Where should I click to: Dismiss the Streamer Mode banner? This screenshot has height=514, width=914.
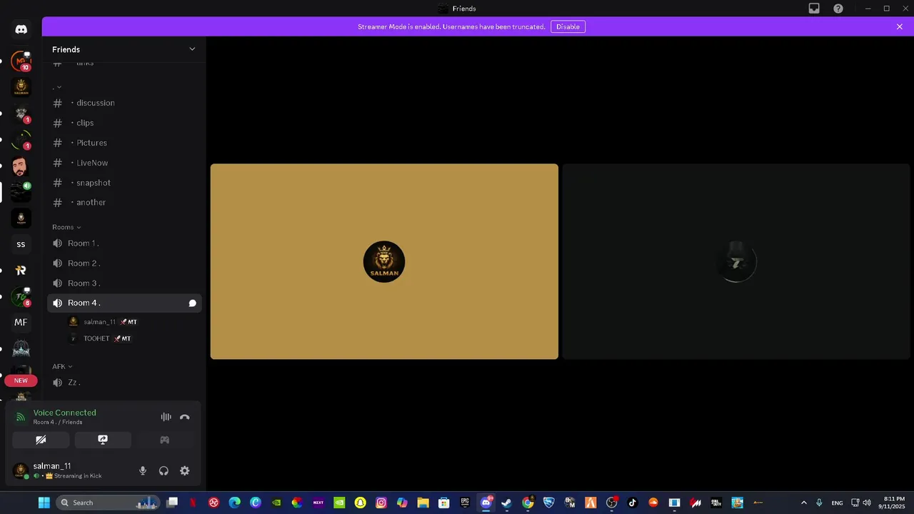pos(900,26)
